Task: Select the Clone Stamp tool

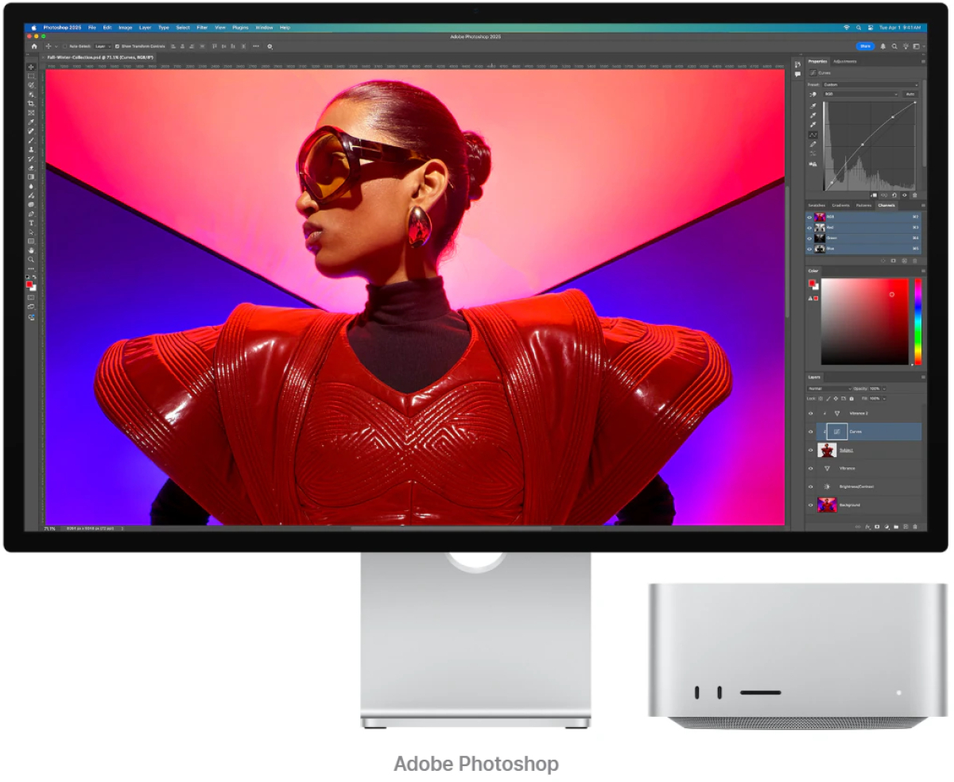Action: pyautogui.click(x=31, y=149)
